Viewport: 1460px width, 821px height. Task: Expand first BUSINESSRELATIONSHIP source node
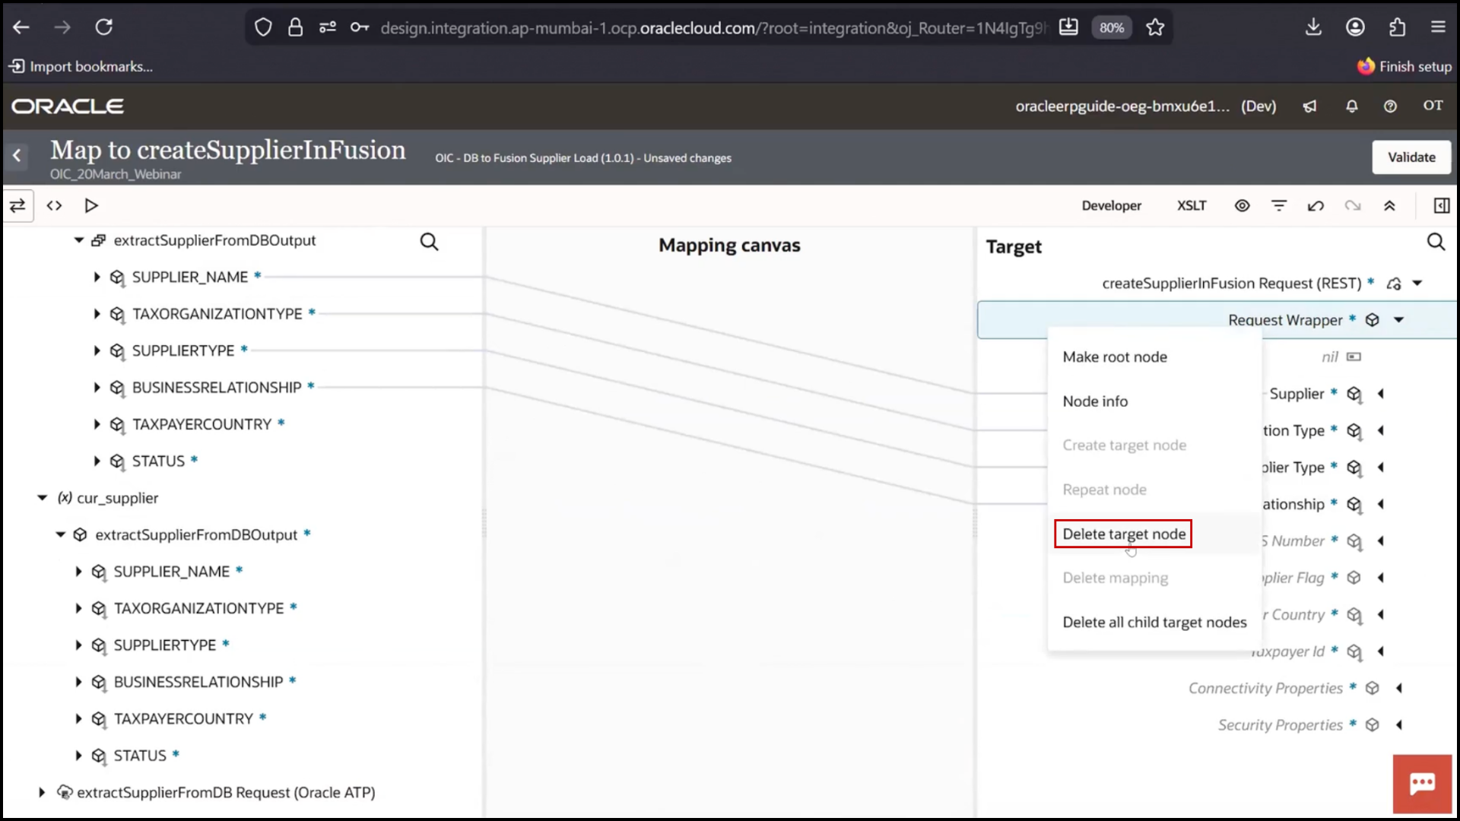pyautogui.click(x=97, y=388)
